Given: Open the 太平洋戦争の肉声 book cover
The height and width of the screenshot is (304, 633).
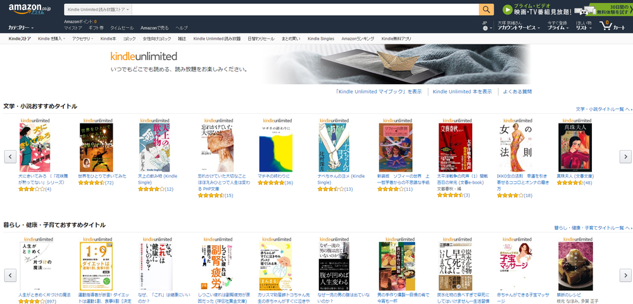Looking at the screenshot, I should pos(455,148).
